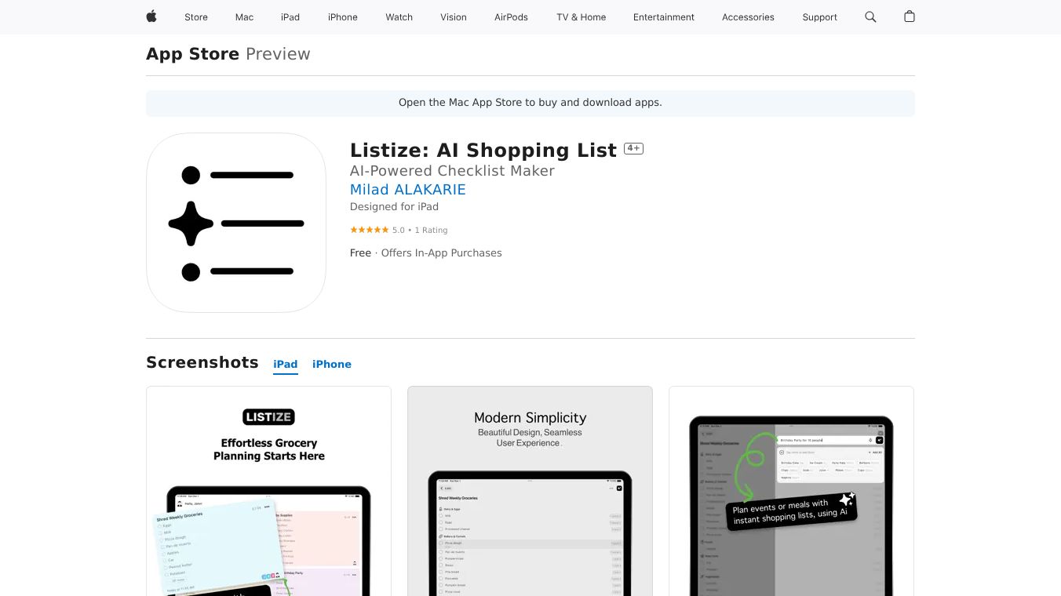
Task: Open the Watch menu item
Action: click(x=399, y=17)
